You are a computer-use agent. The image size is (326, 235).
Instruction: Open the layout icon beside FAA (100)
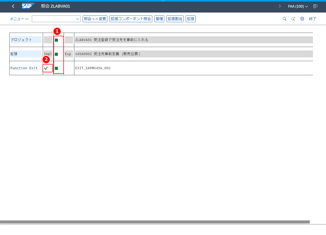coord(316,6)
